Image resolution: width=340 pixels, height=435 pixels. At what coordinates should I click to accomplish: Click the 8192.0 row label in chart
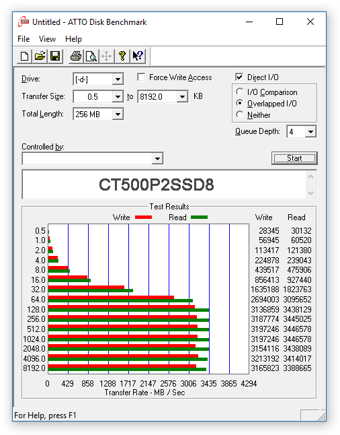click(x=34, y=368)
